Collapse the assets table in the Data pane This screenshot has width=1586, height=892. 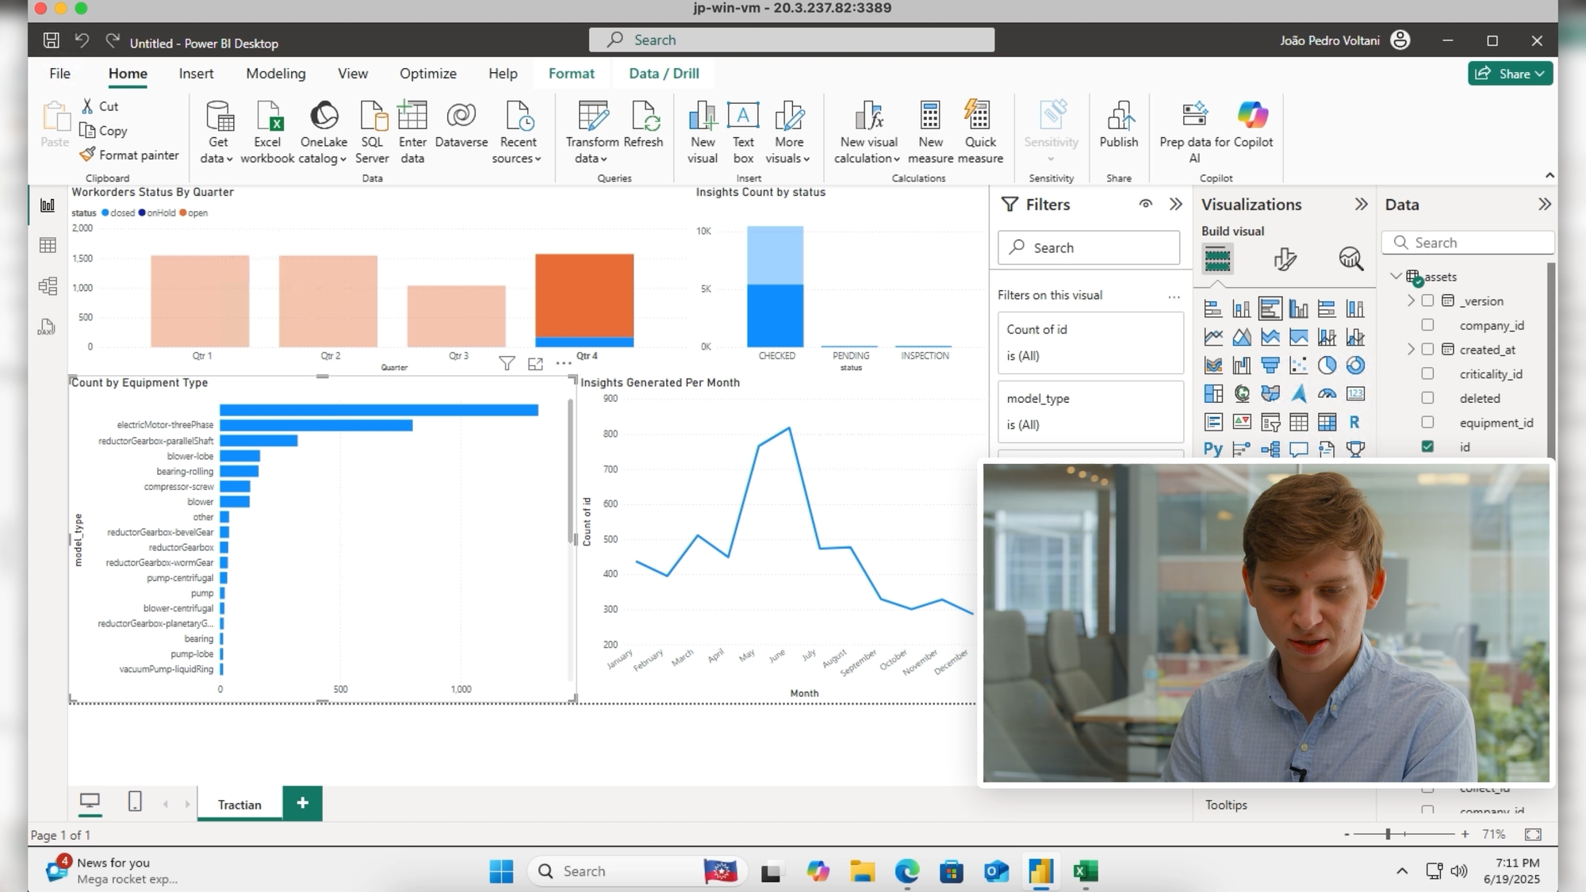(x=1396, y=276)
